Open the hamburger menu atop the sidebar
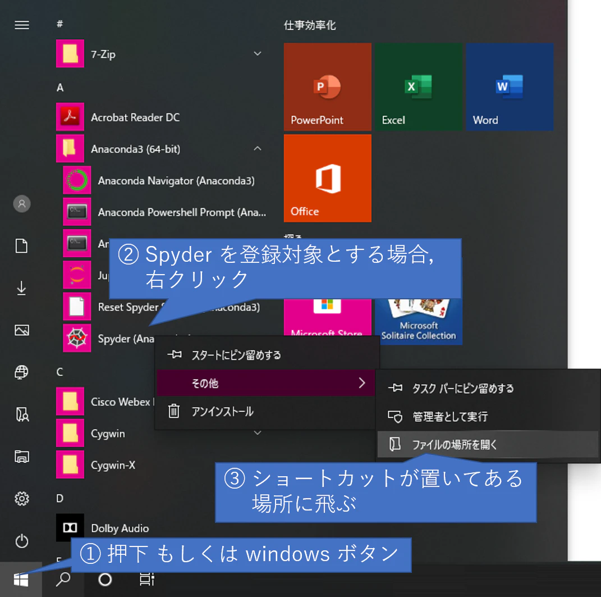This screenshot has height=597, width=601. pyautogui.click(x=21, y=25)
